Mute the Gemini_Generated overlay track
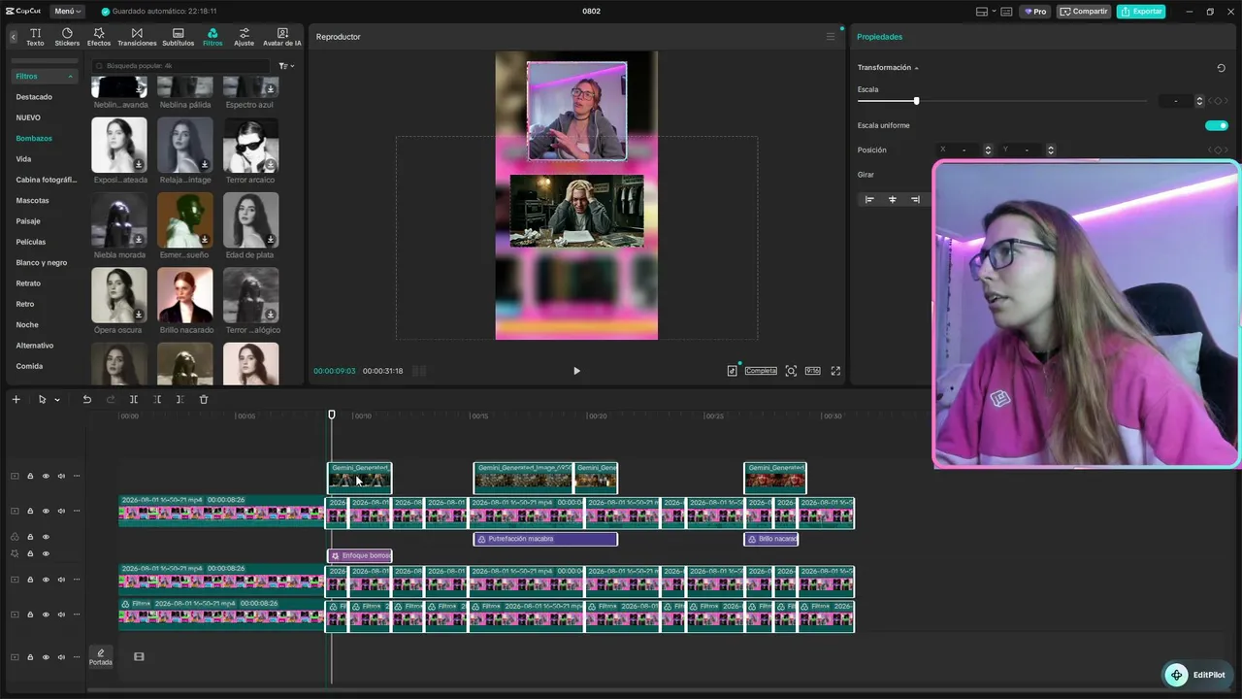The width and height of the screenshot is (1242, 699). point(61,476)
